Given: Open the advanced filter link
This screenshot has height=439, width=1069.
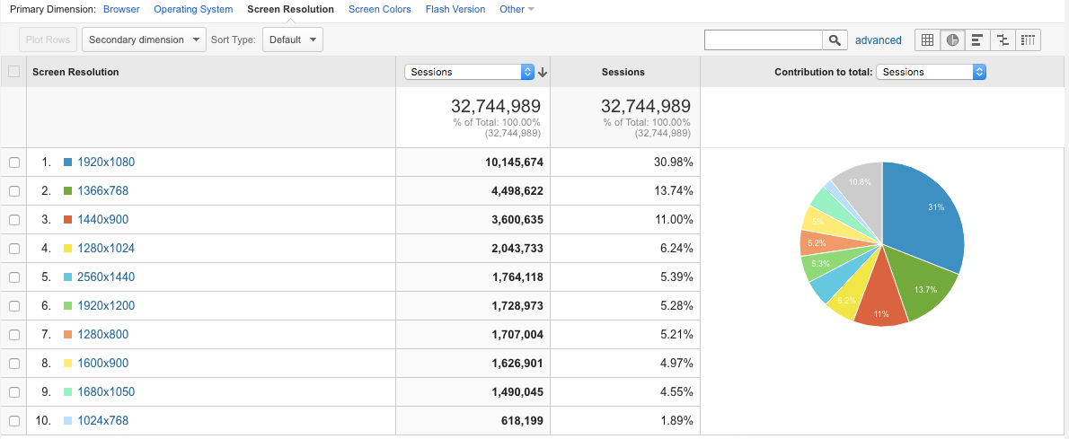Looking at the screenshot, I should [x=878, y=40].
